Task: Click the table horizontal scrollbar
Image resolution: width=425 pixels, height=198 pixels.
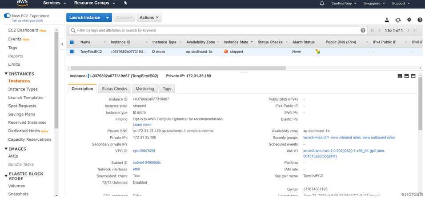Action: pyautogui.click(x=178, y=68)
